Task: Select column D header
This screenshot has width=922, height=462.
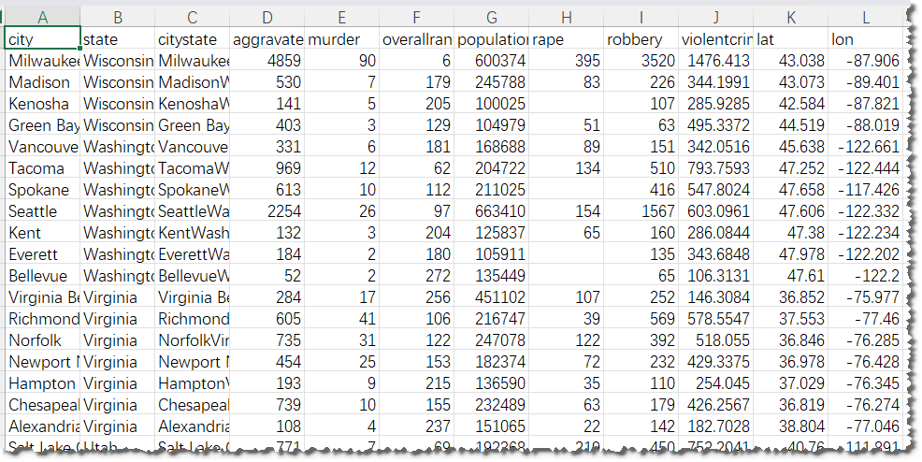Action: pos(267,17)
